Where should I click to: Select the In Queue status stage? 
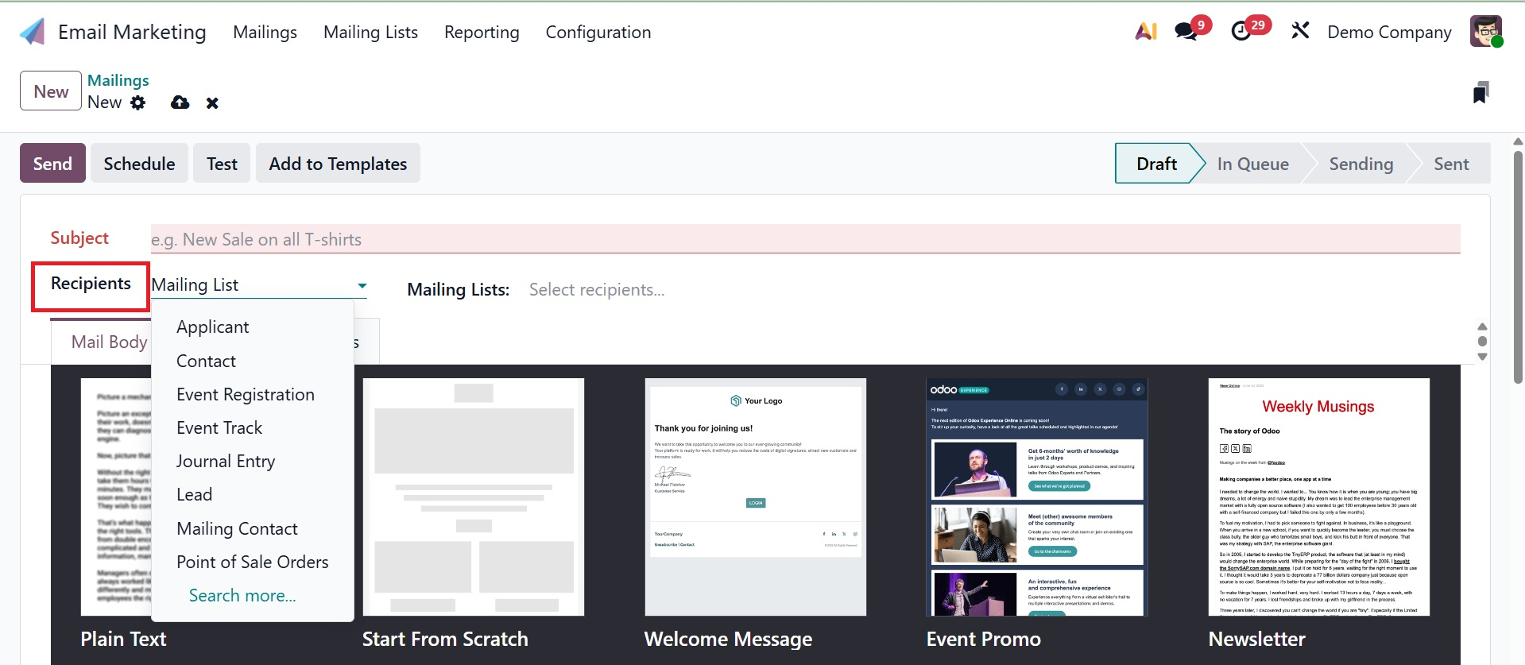pyautogui.click(x=1253, y=164)
